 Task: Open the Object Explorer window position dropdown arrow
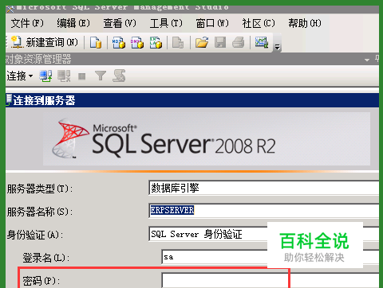[x=367, y=60]
